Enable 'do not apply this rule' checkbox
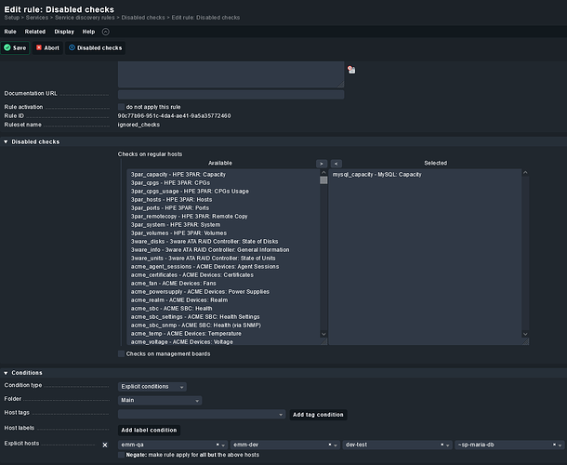The image size is (567, 465). click(121, 107)
